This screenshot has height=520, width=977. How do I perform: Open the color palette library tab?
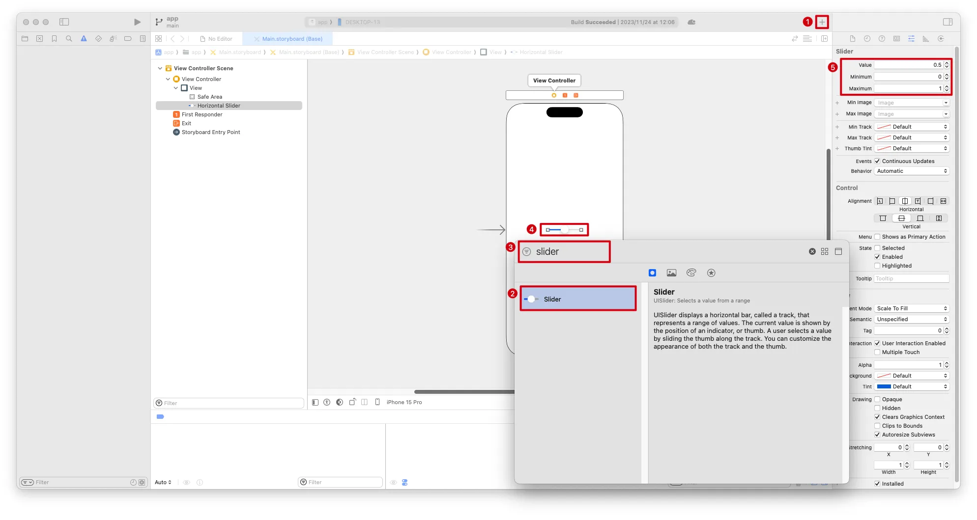pyautogui.click(x=691, y=273)
